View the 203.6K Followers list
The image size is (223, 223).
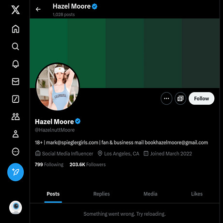(87, 164)
